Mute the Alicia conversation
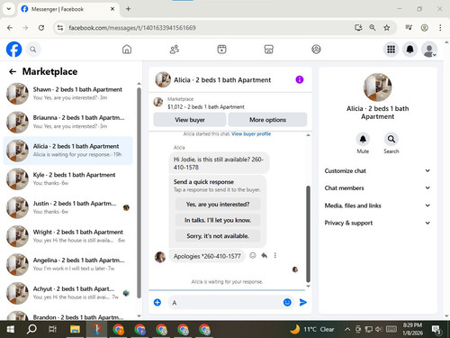Image resolution: width=450 pixels, height=338 pixels. coord(363,140)
